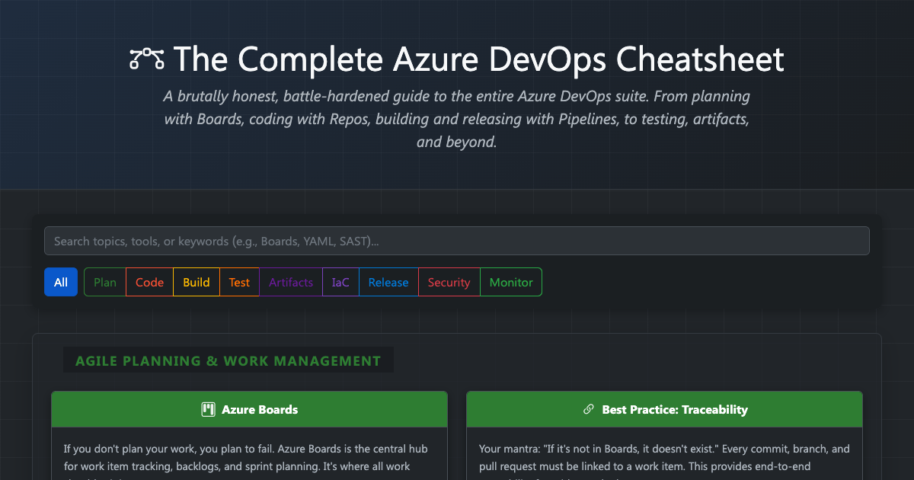The image size is (914, 480).
Task: Click the link icon next to Best Practice: Traceability
Action: pyautogui.click(x=588, y=410)
